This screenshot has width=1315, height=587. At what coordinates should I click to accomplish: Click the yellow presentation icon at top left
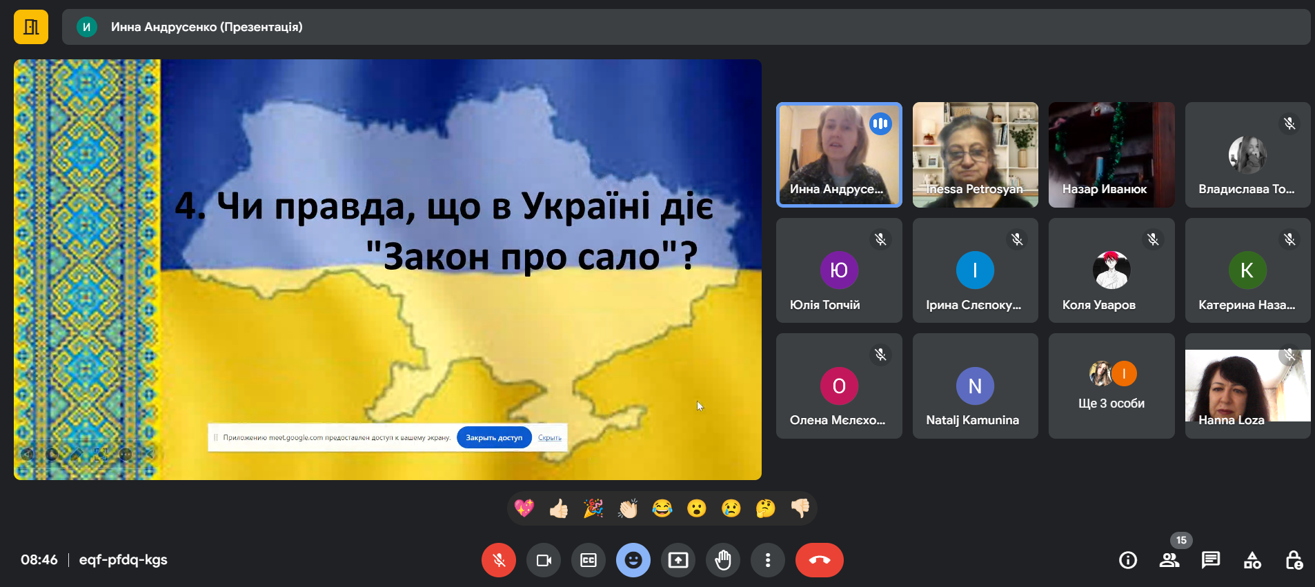[31, 27]
